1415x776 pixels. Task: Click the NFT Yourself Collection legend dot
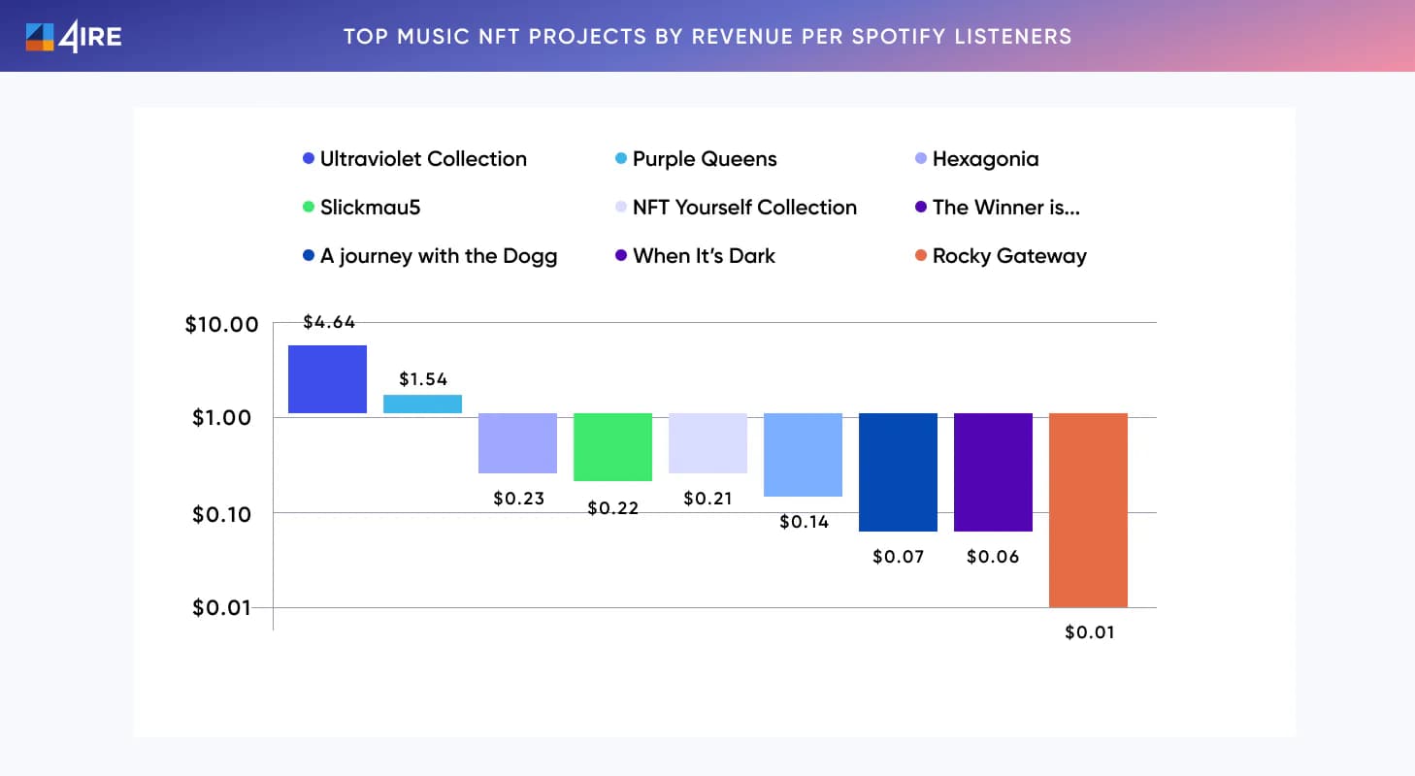click(x=621, y=208)
